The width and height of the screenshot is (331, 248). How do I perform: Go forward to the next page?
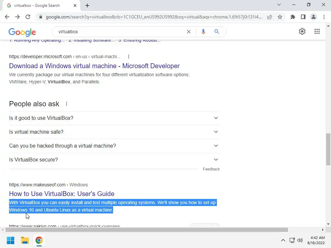(17, 17)
